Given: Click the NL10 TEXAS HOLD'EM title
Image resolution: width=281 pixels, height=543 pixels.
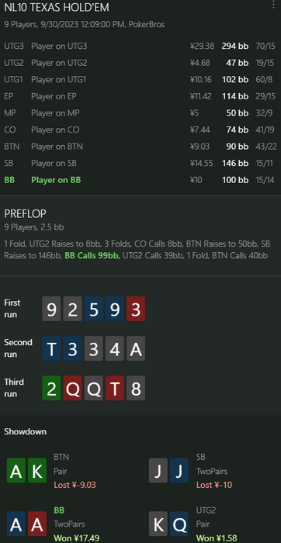Looking at the screenshot, I should click(57, 8).
